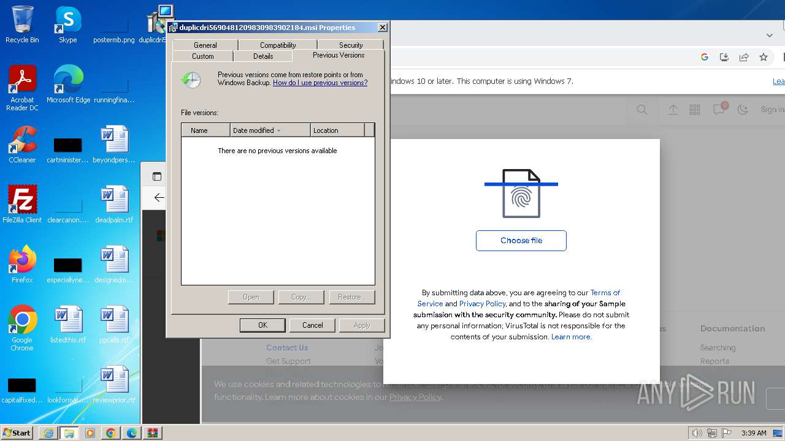
Task: Sort by Date modified column header
Action: click(270, 130)
